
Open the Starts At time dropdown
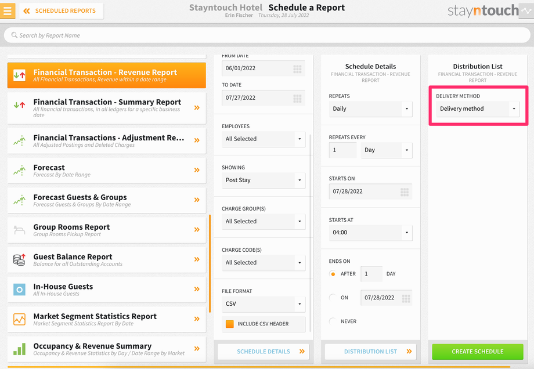tap(370, 233)
